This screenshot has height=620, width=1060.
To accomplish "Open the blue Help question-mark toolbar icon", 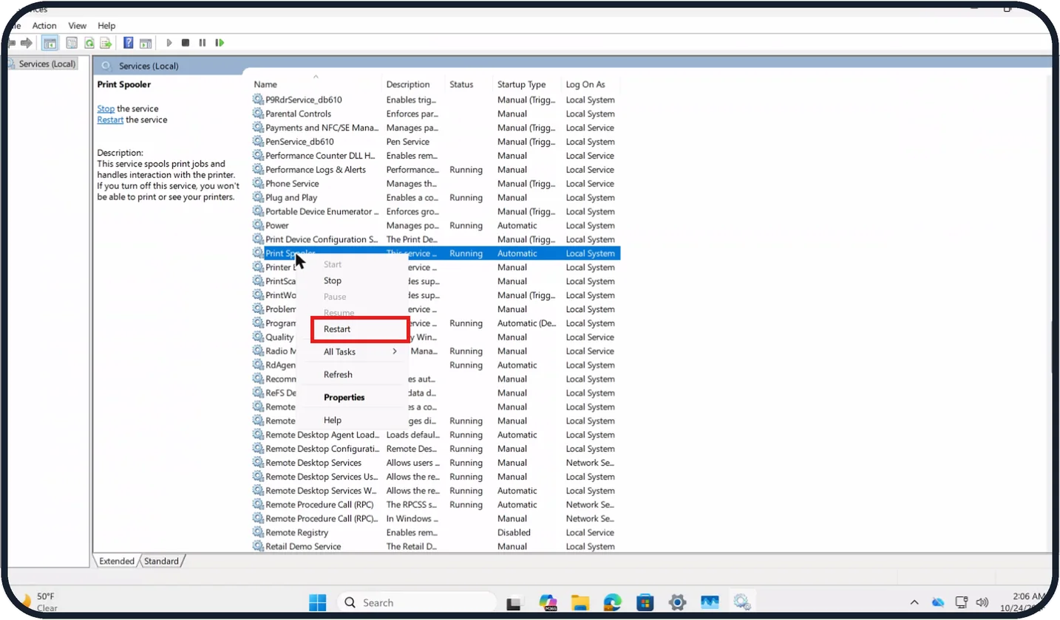I will [129, 43].
